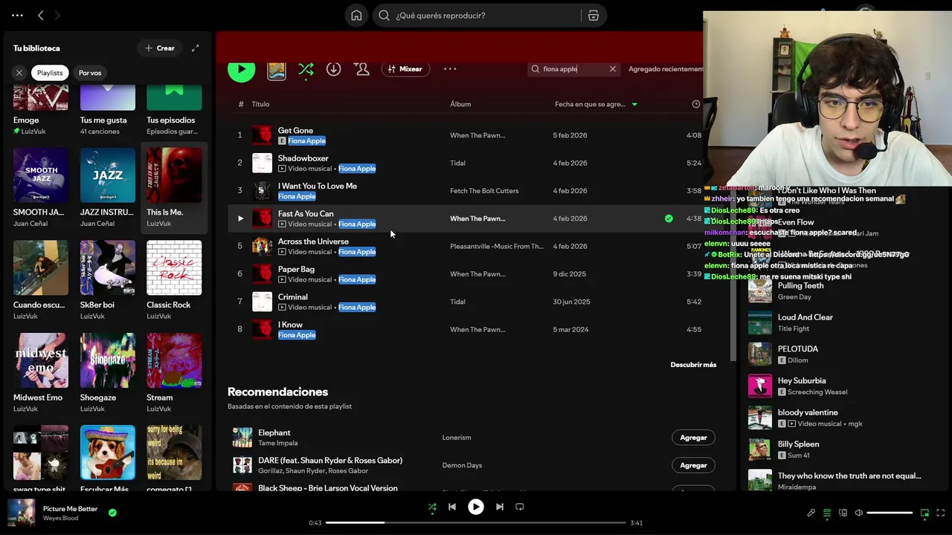Select the 'Por vos' filter chip

pyautogui.click(x=90, y=73)
